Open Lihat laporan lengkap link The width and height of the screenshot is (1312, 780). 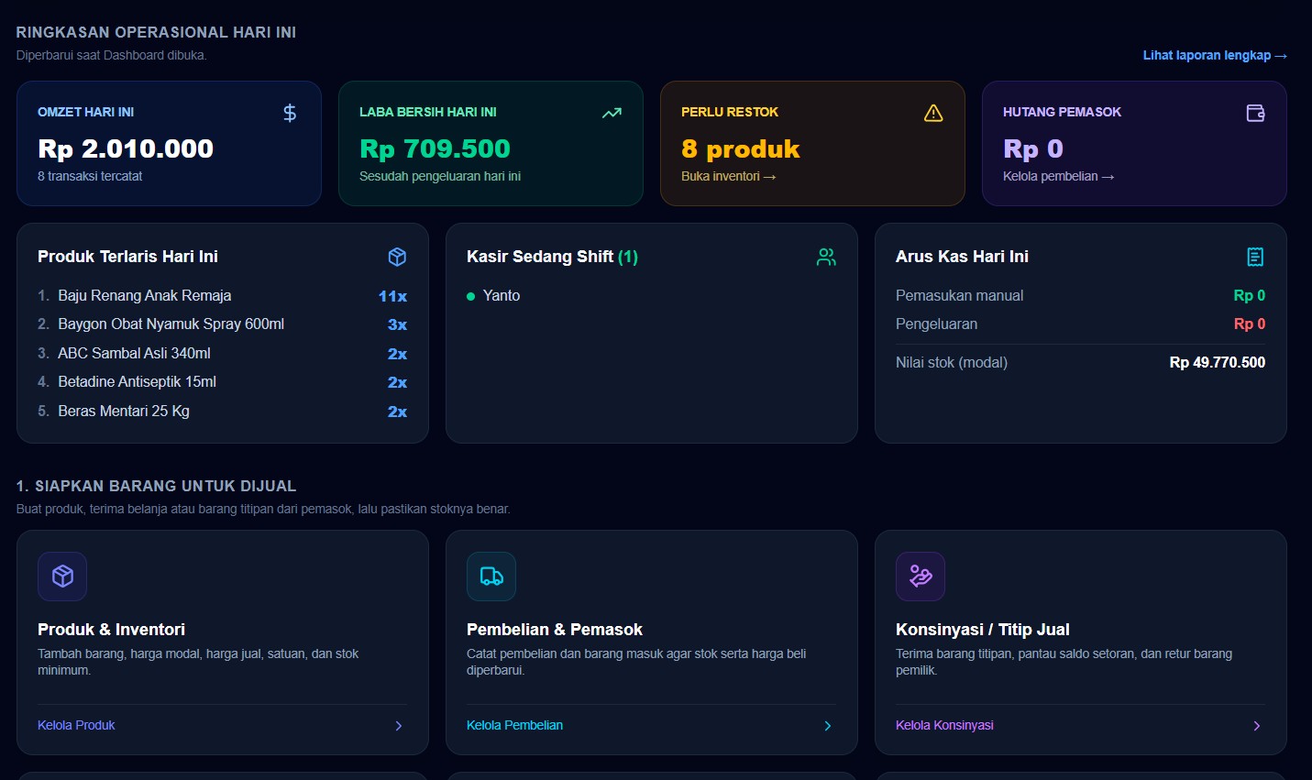[x=1215, y=55]
